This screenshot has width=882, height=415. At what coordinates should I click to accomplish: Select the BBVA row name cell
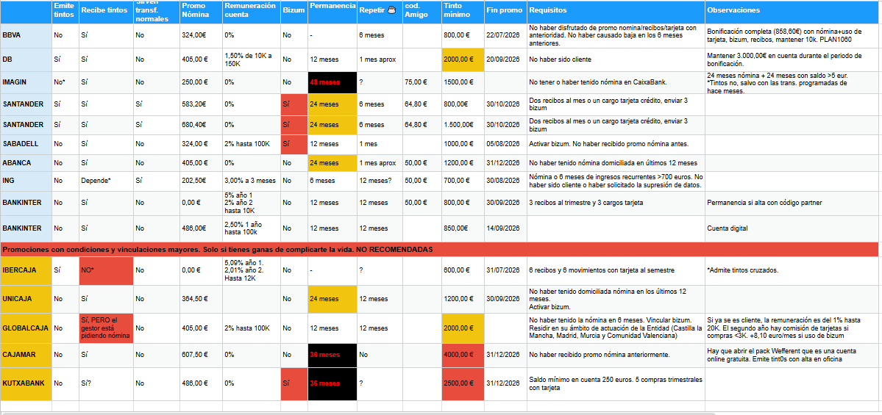(26, 35)
